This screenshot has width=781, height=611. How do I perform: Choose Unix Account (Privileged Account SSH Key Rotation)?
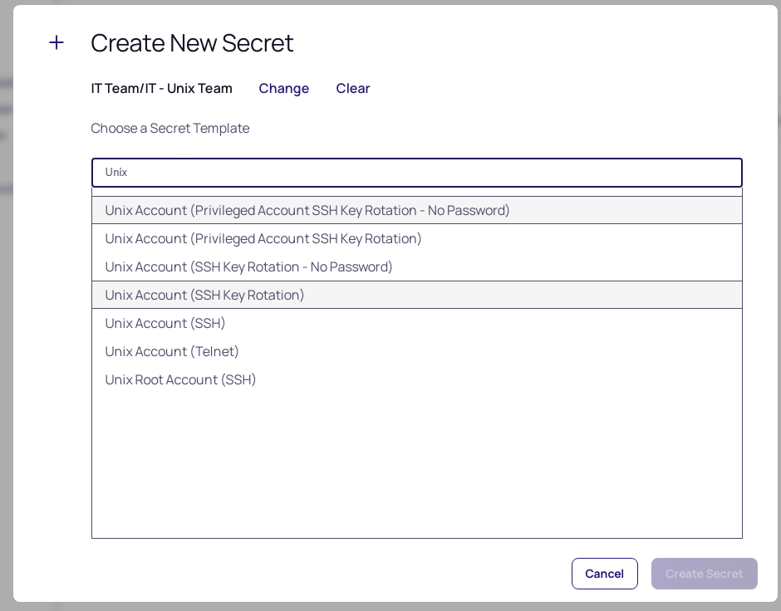click(x=263, y=238)
